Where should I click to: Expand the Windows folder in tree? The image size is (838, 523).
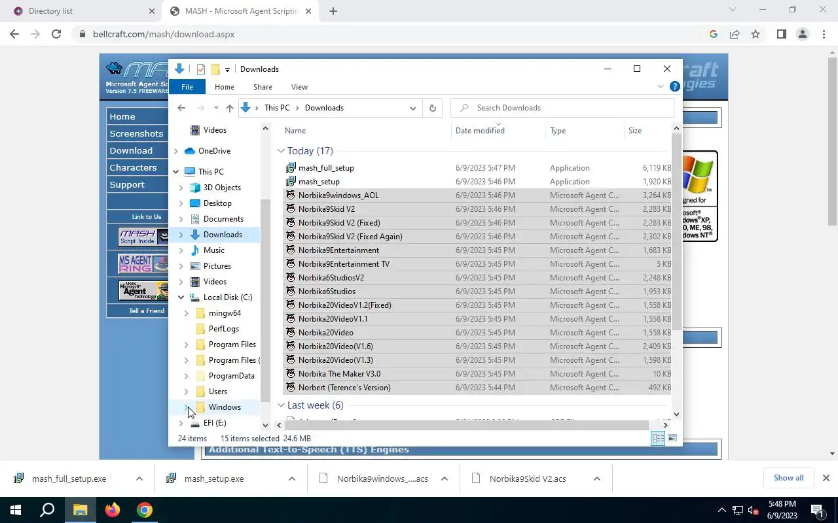(187, 407)
